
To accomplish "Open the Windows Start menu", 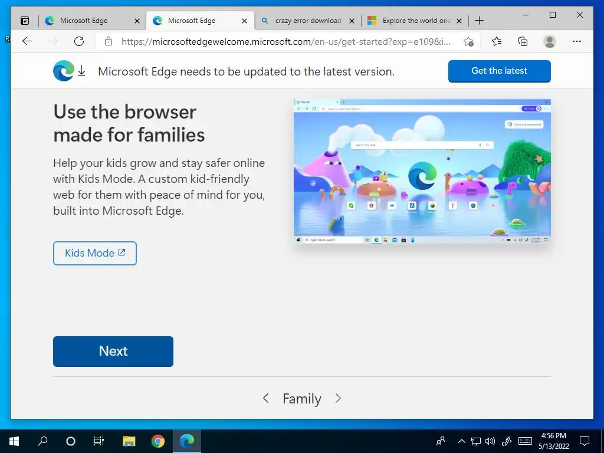I will coord(14,441).
